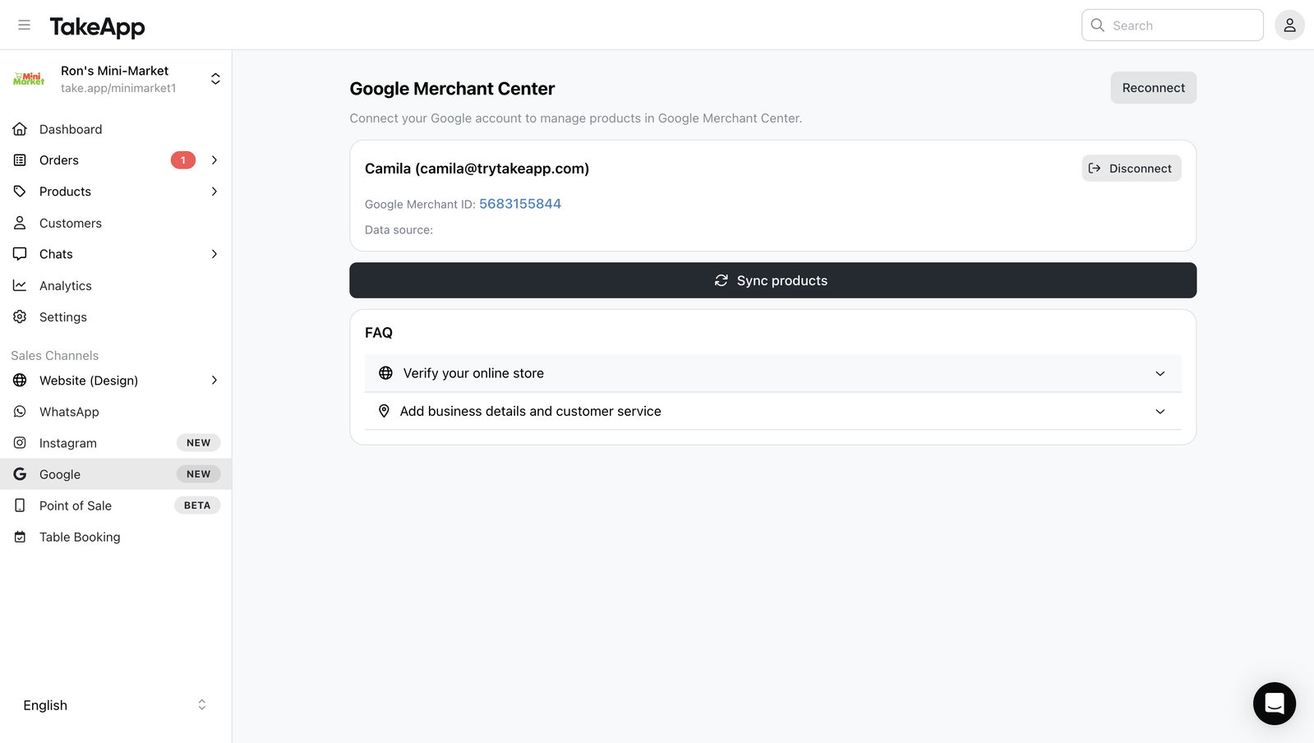
Task: Click the Analytics chart icon
Action: click(x=20, y=285)
